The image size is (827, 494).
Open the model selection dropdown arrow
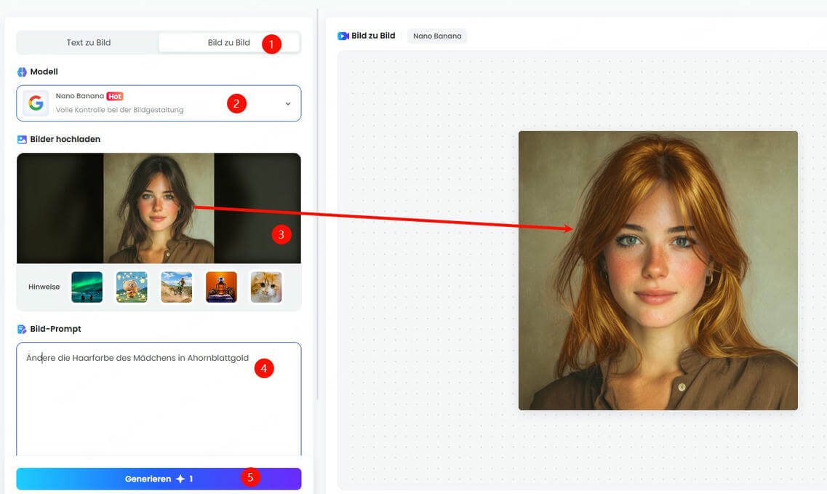click(x=288, y=103)
